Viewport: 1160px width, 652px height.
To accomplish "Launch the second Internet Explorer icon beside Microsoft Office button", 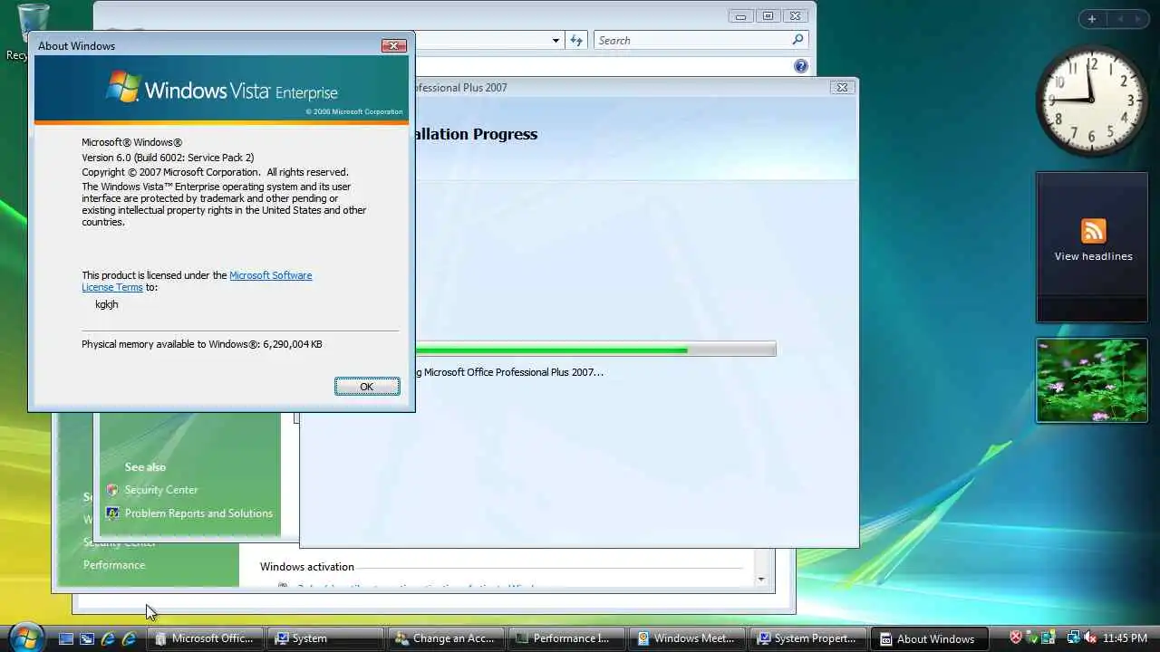I will (x=129, y=638).
